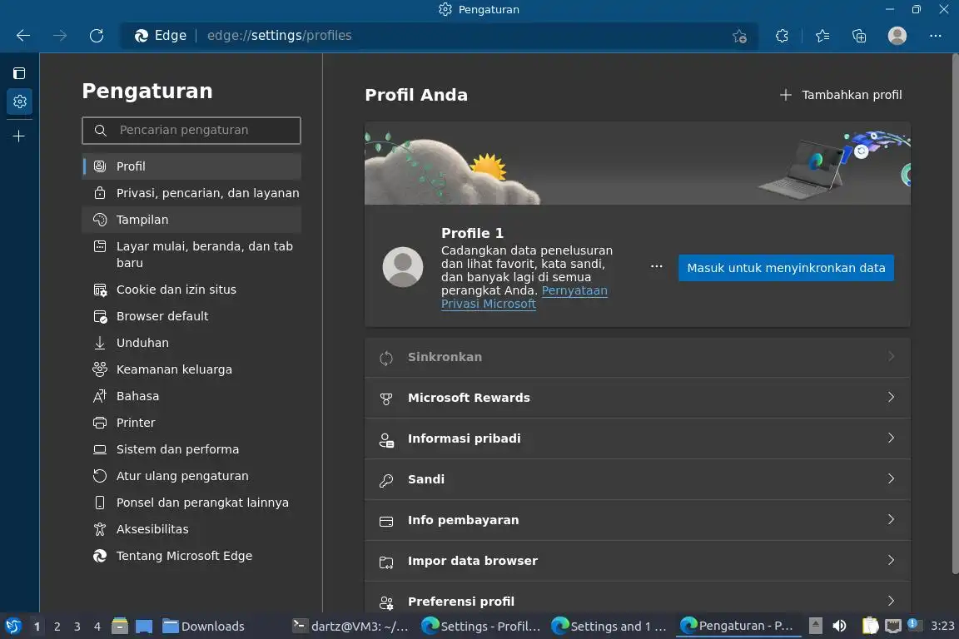The height and width of the screenshot is (639, 959).
Task: Switch to Settings - Profil taskbar window
Action: (x=481, y=627)
